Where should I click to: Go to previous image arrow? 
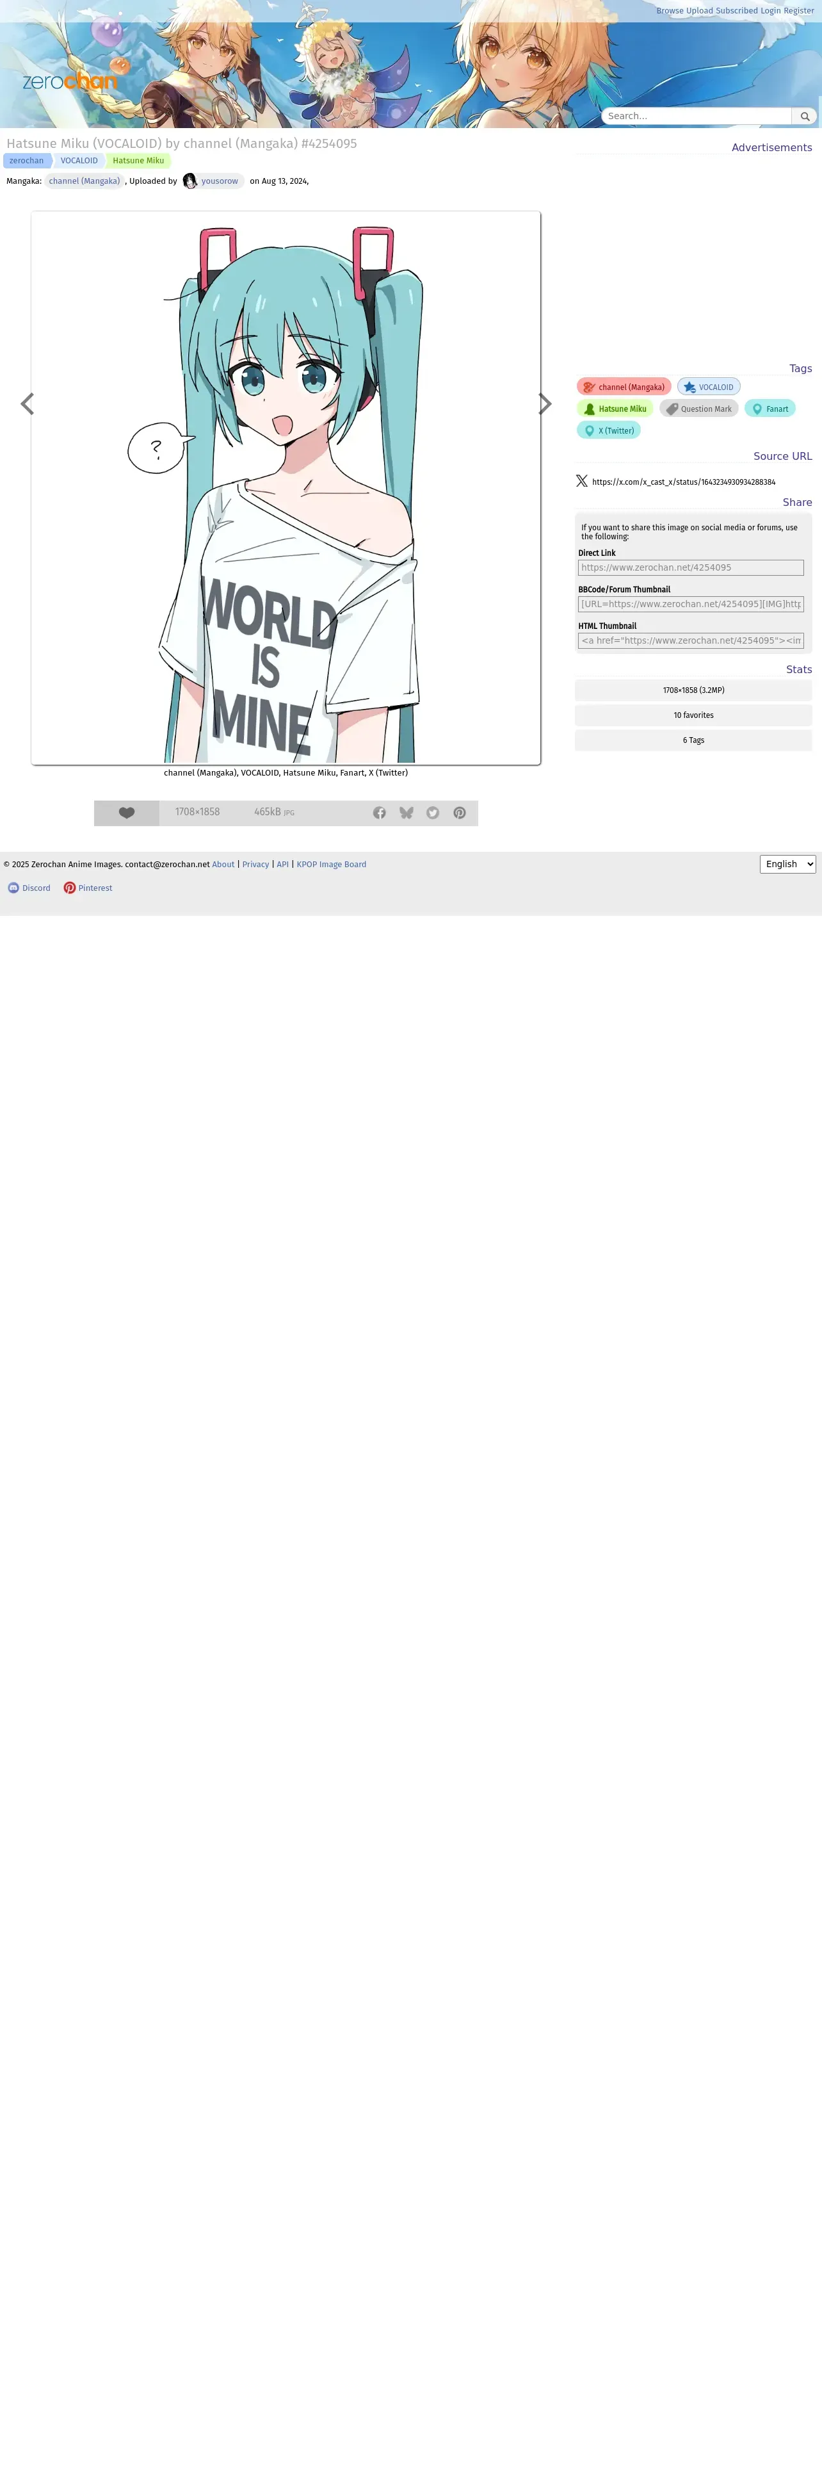tap(27, 404)
